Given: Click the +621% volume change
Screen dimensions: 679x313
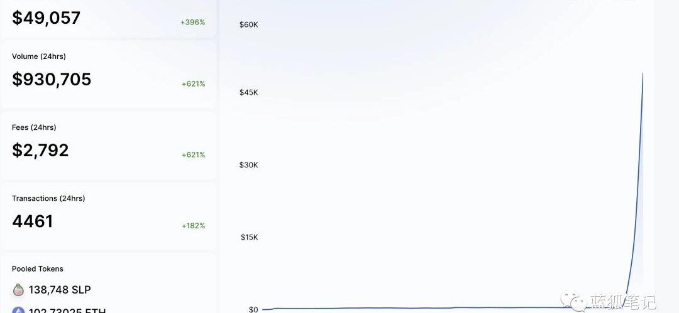Looking at the screenshot, I should pos(194,84).
